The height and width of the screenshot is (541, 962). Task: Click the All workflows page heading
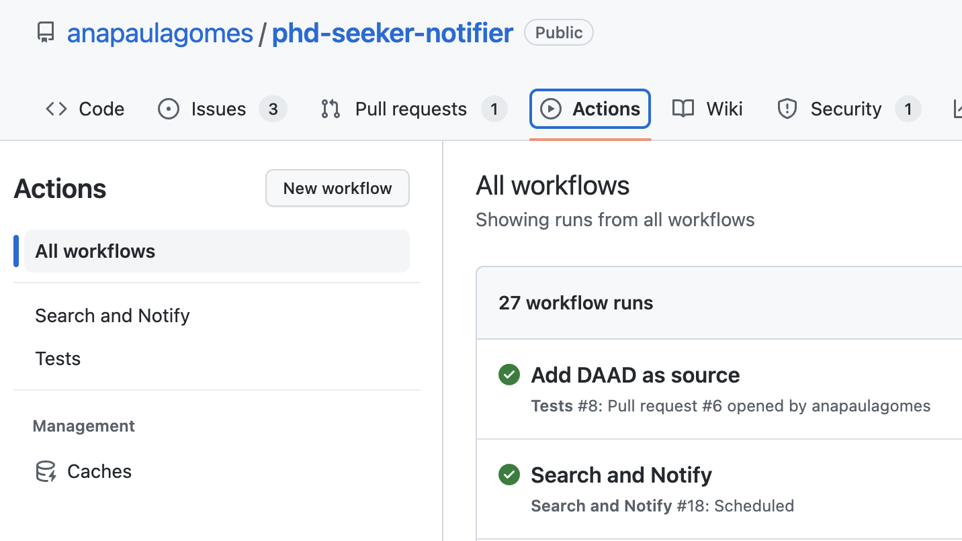[x=553, y=185]
